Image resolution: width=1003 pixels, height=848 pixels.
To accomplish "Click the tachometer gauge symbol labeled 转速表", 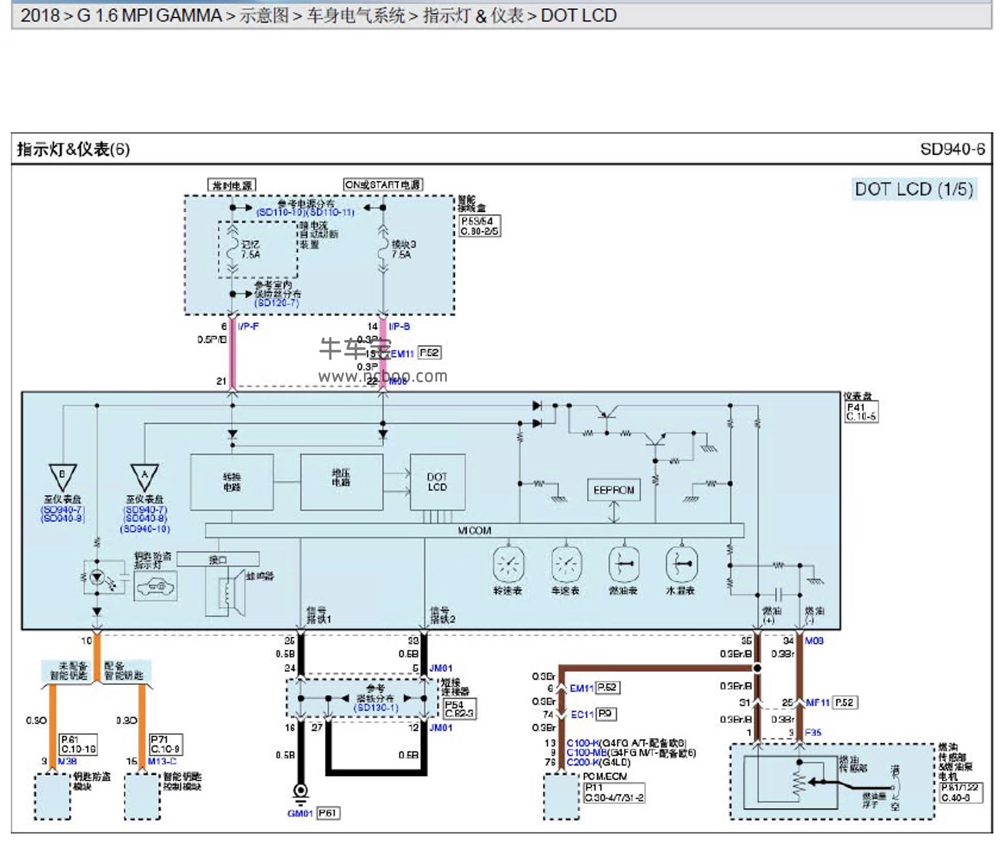I will [508, 564].
